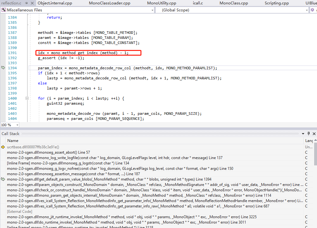Click the curved arrow glyph beside mono_param_get_objects_internal frame
The height and width of the screenshot is (228, 317).
pyautogui.click(x=3, y=195)
